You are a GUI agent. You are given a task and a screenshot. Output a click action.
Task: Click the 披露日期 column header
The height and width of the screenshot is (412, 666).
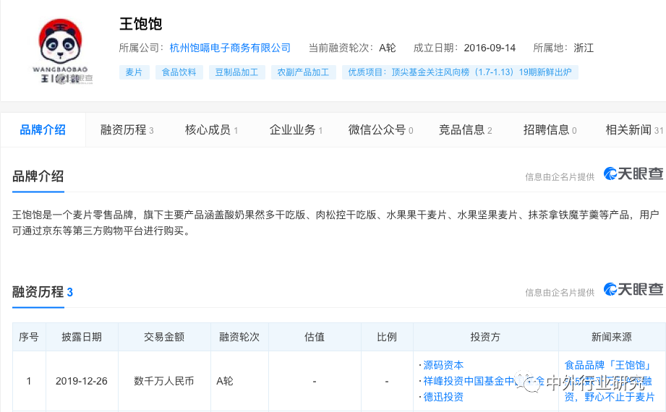82,337
